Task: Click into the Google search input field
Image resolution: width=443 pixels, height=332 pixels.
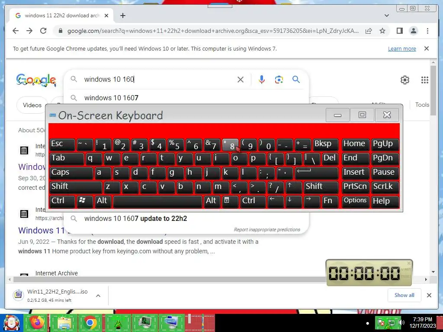Action: click(158, 80)
